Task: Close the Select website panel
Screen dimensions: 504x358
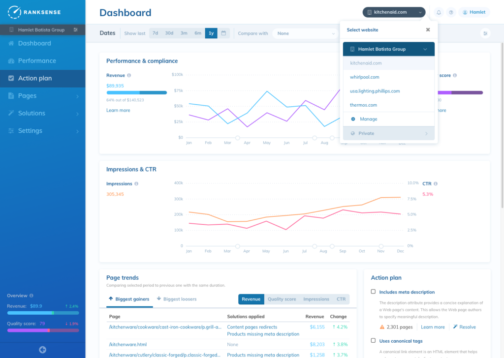Action: click(428, 30)
